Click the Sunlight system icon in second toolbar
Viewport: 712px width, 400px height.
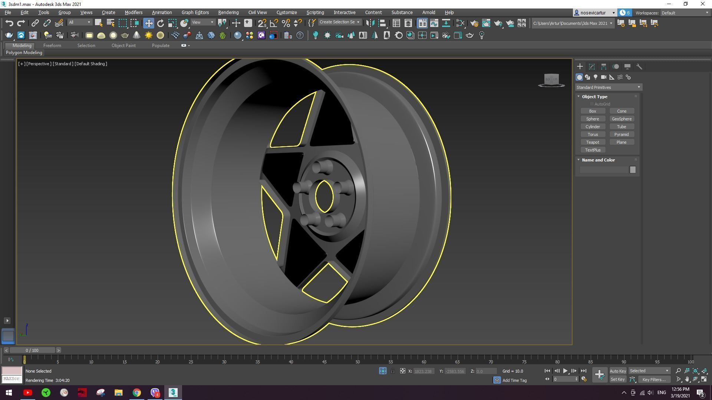click(x=148, y=35)
